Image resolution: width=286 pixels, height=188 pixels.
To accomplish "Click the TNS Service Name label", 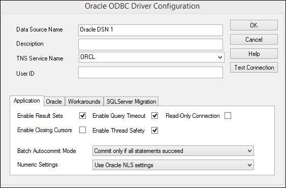I will [40, 58].
